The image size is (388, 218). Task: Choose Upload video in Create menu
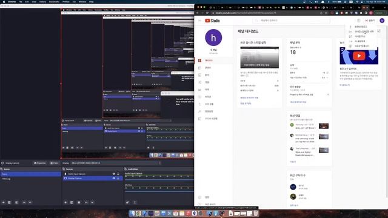tap(361, 27)
